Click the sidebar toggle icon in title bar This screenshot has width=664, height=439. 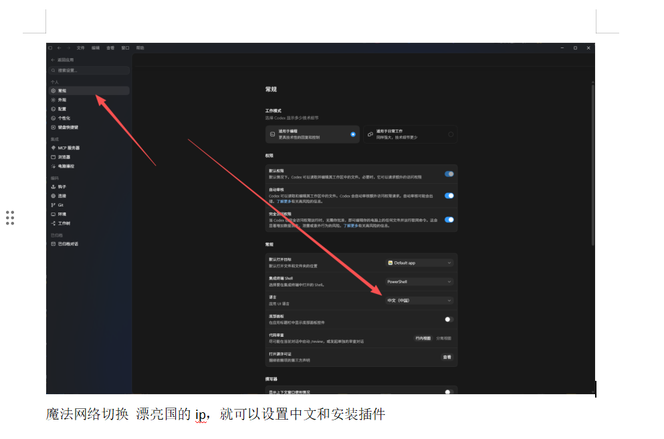[x=50, y=48]
